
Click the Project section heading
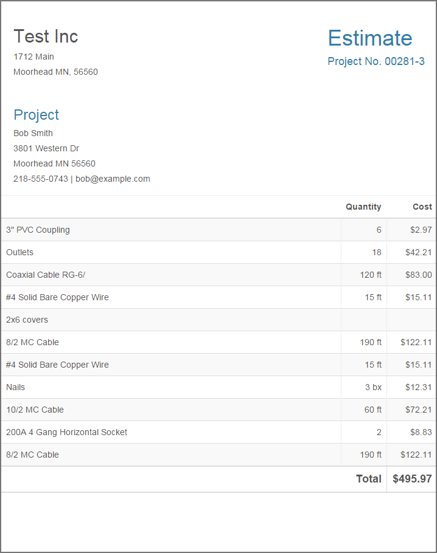click(x=36, y=115)
